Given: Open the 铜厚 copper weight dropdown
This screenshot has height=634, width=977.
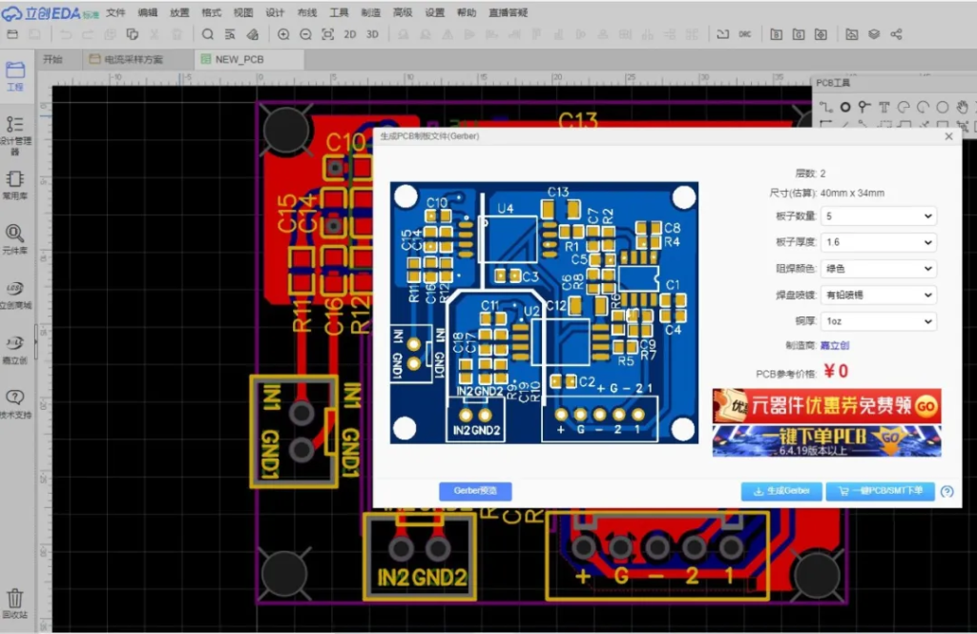Looking at the screenshot, I should pos(879,322).
